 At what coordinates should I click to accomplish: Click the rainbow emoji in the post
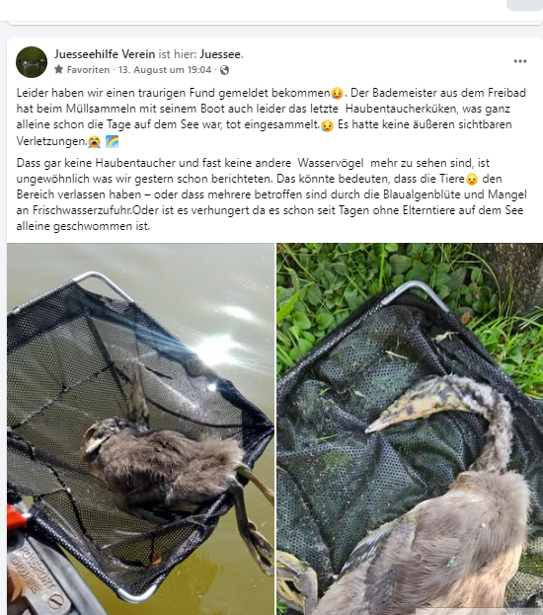click(x=112, y=141)
